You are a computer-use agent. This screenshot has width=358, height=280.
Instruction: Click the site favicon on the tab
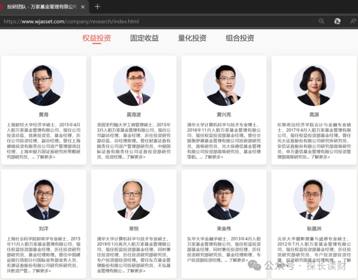1,7
